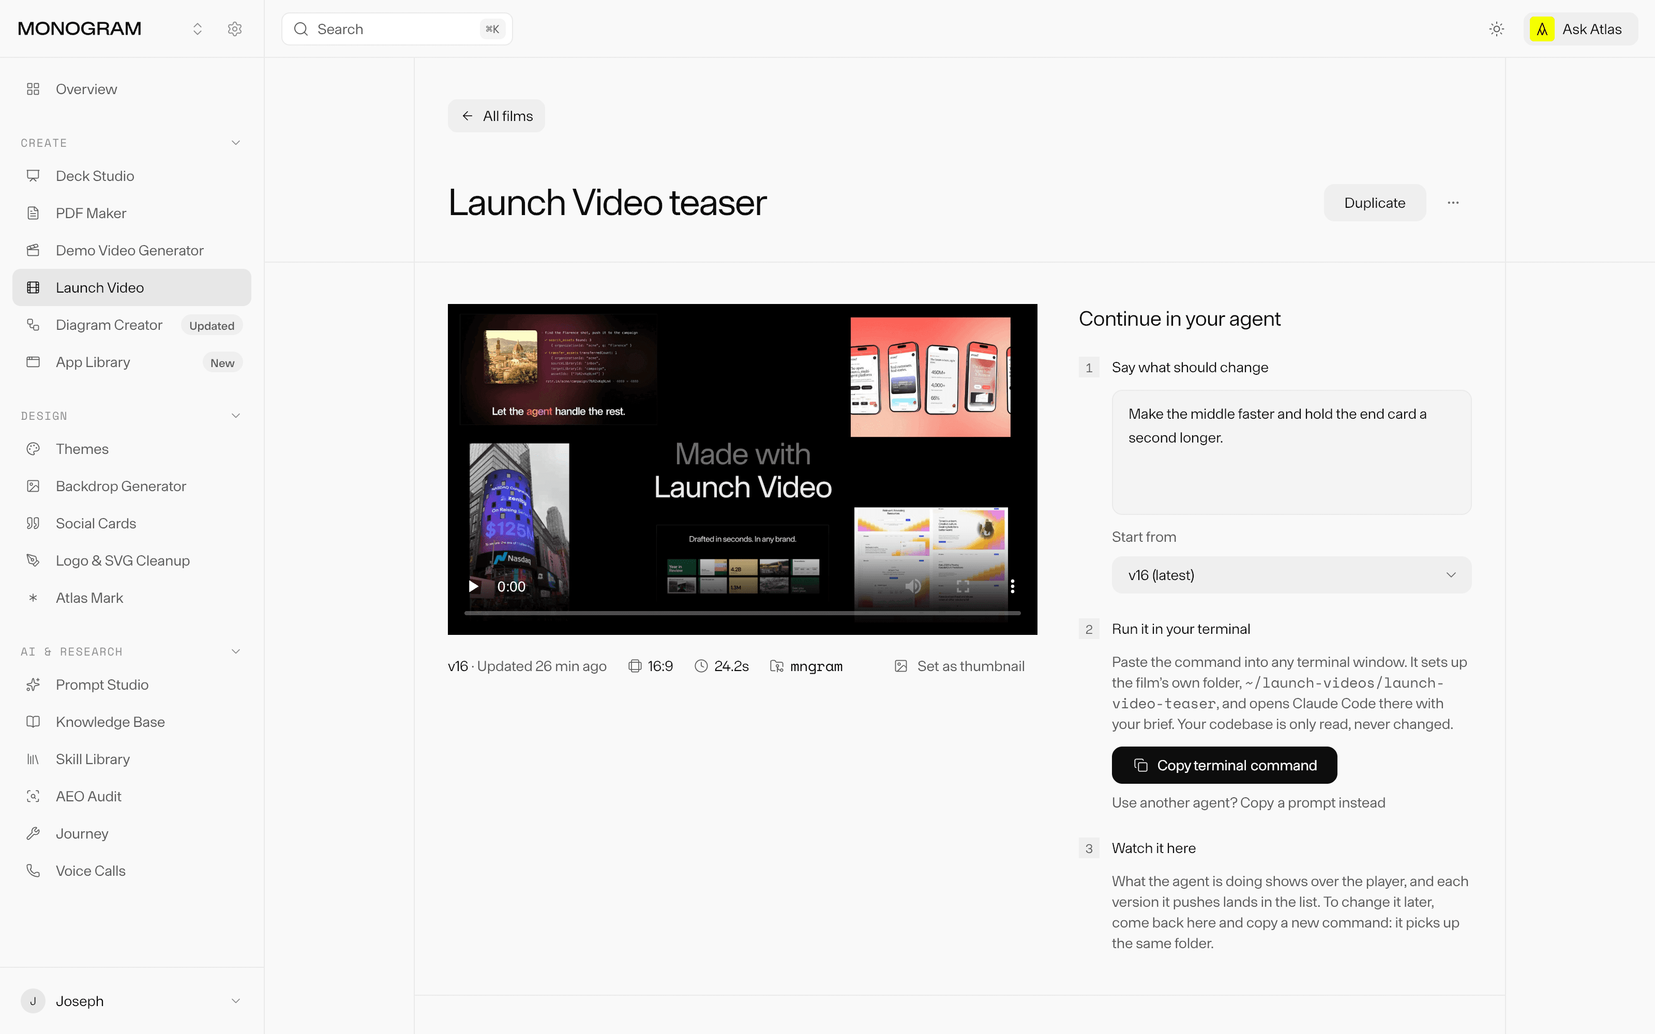Viewport: 1655px width, 1034px height.
Task: Click the Search input field
Action: tap(397, 29)
